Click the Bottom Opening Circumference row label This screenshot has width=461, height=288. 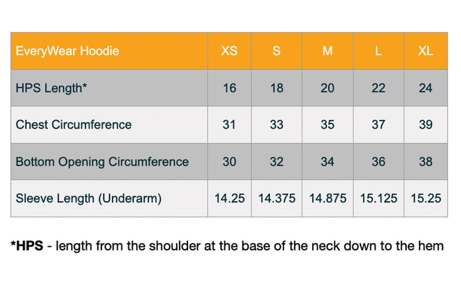click(102, 162)
